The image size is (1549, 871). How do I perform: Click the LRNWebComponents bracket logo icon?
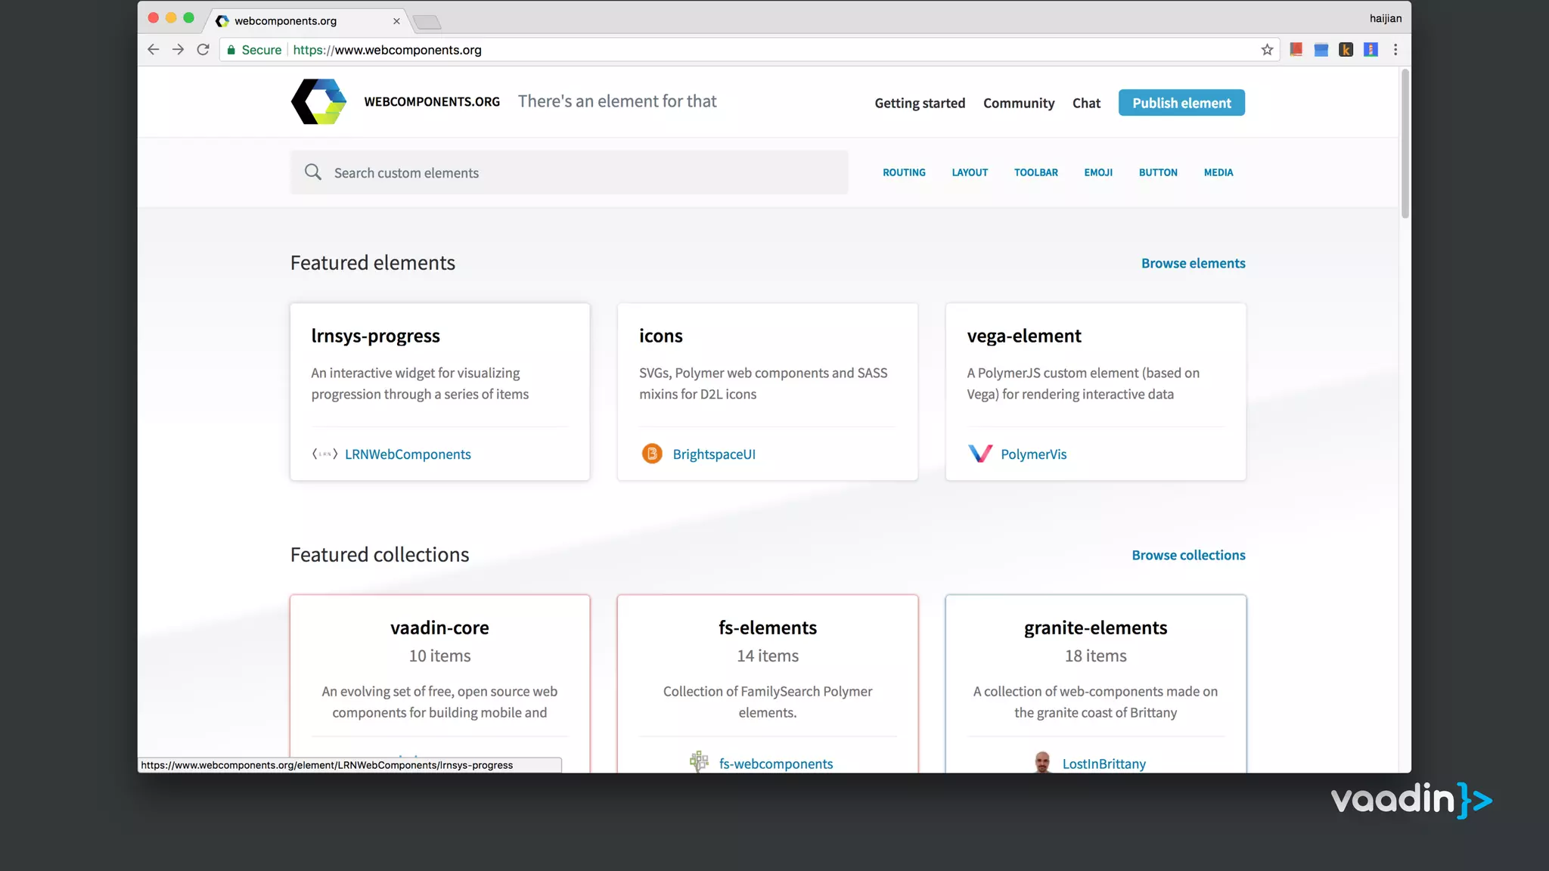coord(324,454)
